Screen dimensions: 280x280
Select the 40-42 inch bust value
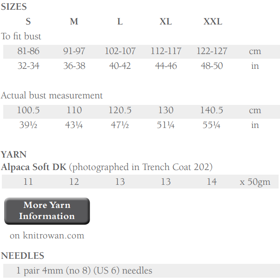(120, 66)
